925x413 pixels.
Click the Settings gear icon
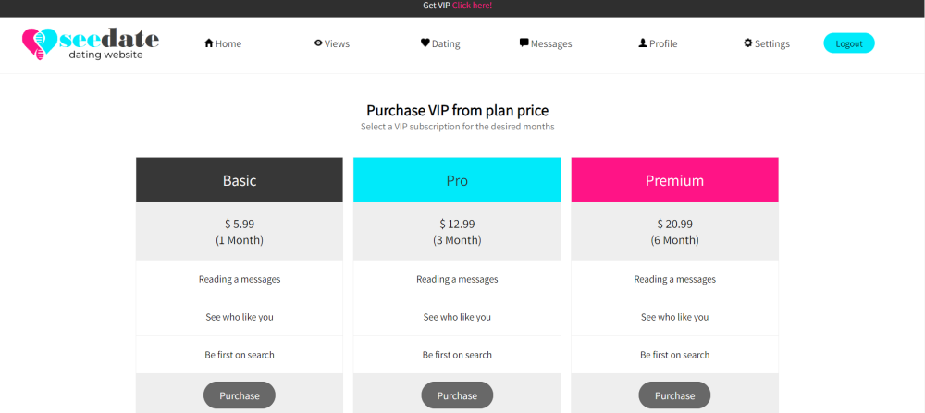pos(748,43)
